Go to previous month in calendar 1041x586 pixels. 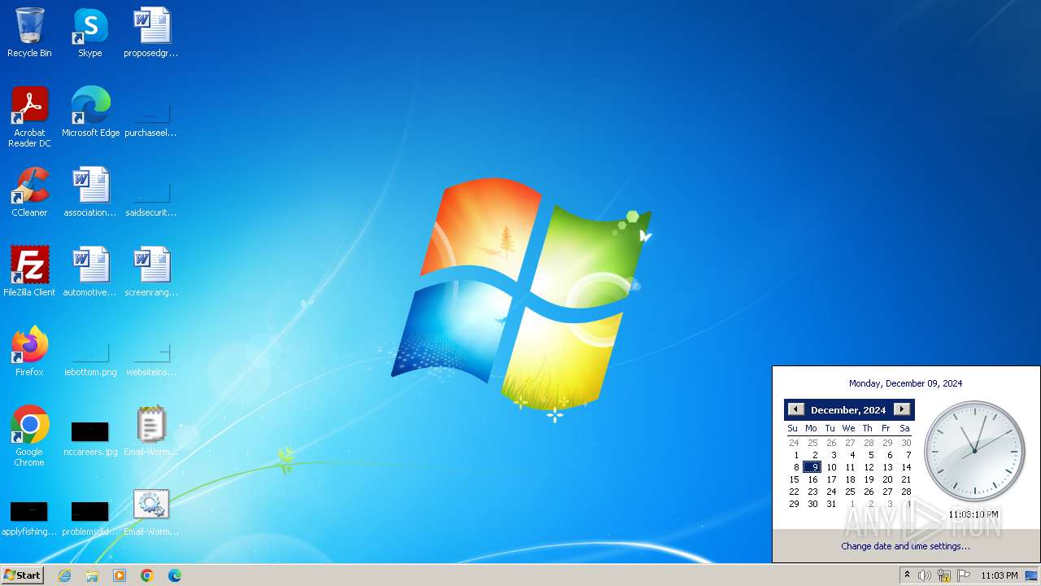tap(796, 409)
